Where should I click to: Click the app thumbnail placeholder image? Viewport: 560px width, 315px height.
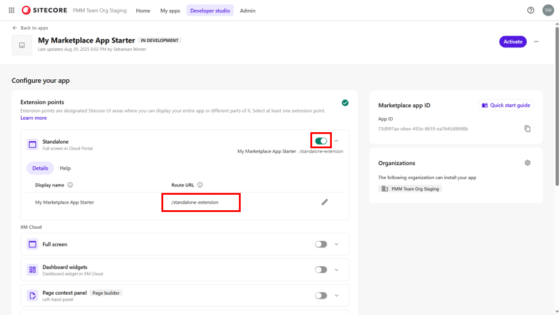(x=22, y=45)
